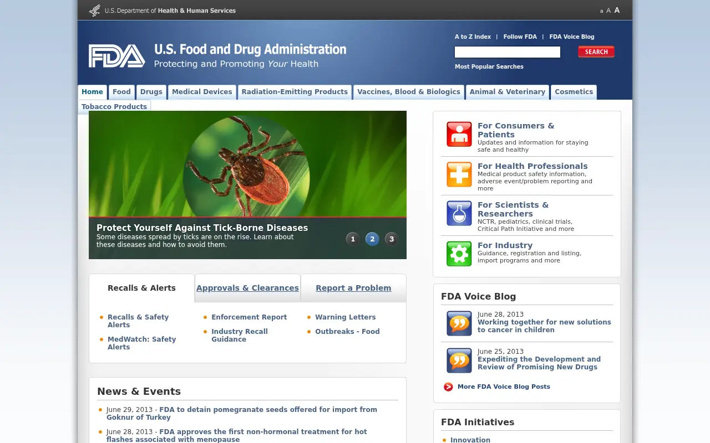Open the Medical Devices tab

[x=202, y=92]
